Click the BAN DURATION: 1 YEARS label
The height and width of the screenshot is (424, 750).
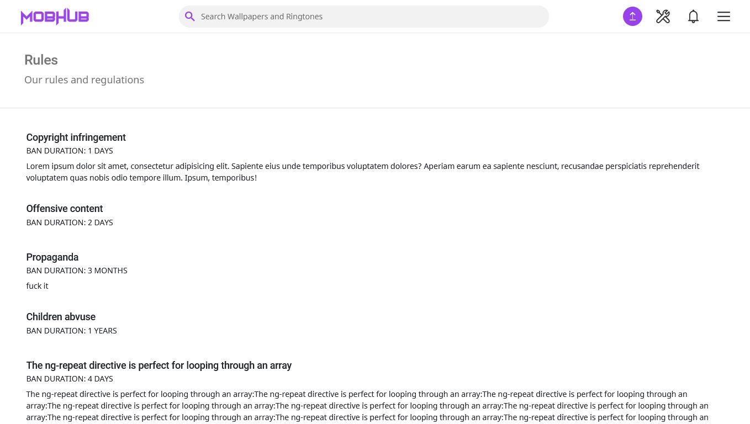[72, 331]
